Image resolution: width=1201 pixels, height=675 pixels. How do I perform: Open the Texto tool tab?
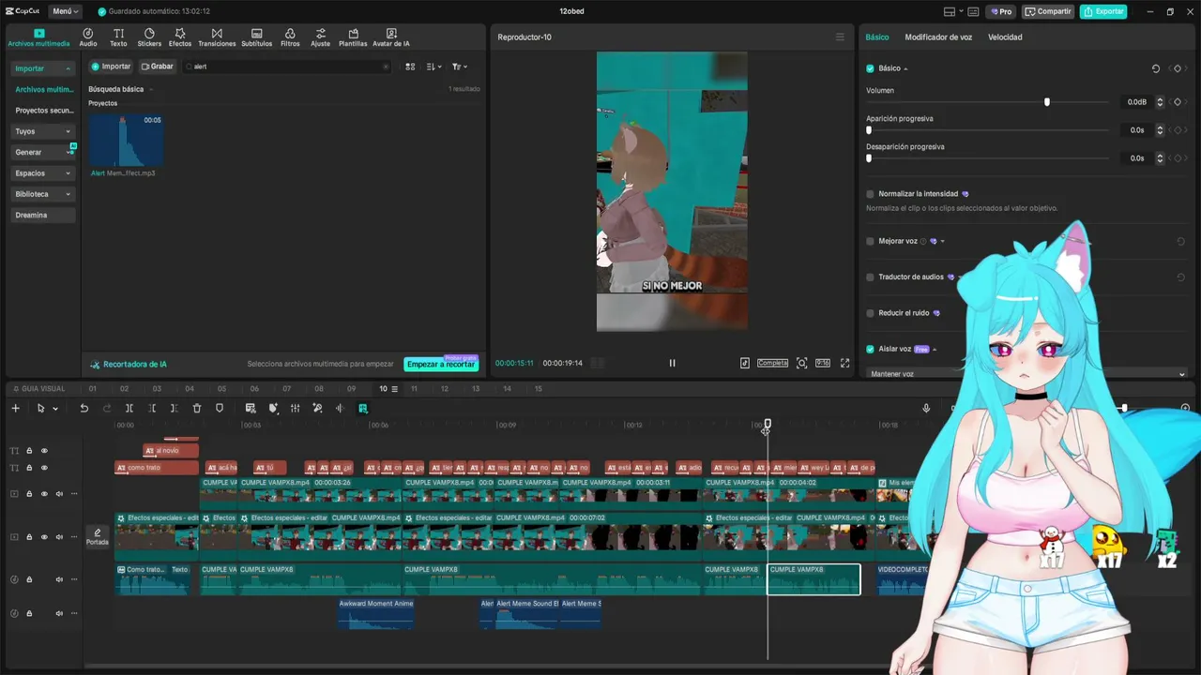[118, 37]
